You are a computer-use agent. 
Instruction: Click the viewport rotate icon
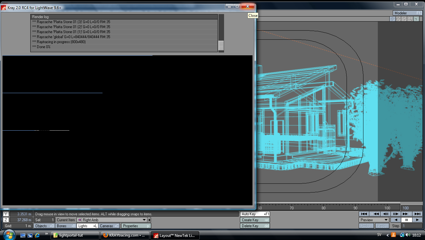404,19
